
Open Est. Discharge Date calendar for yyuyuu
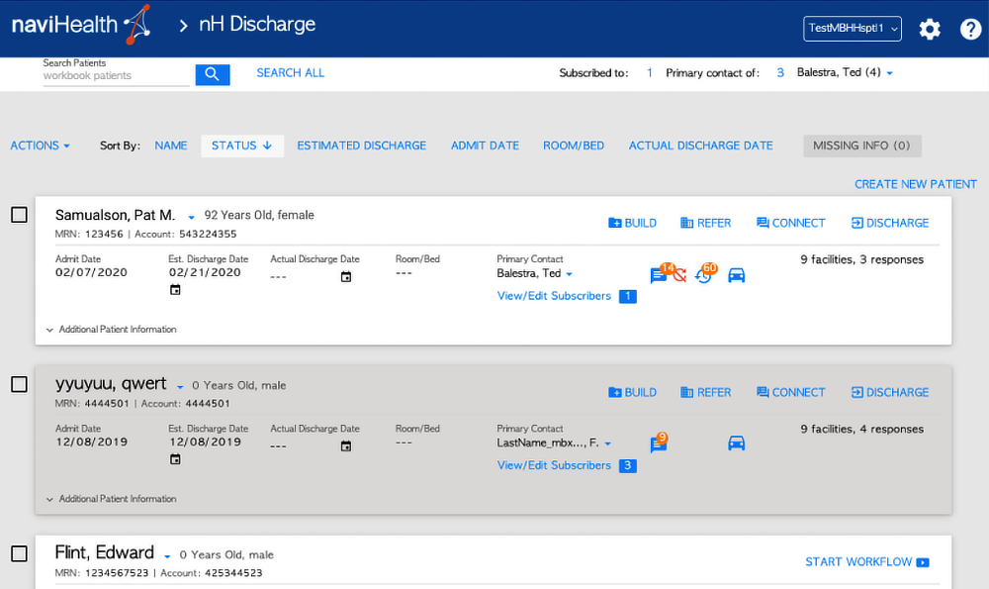click(175, 459)
